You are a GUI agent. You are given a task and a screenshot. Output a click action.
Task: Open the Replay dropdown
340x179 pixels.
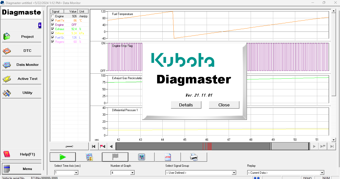(x=322, y=173)
